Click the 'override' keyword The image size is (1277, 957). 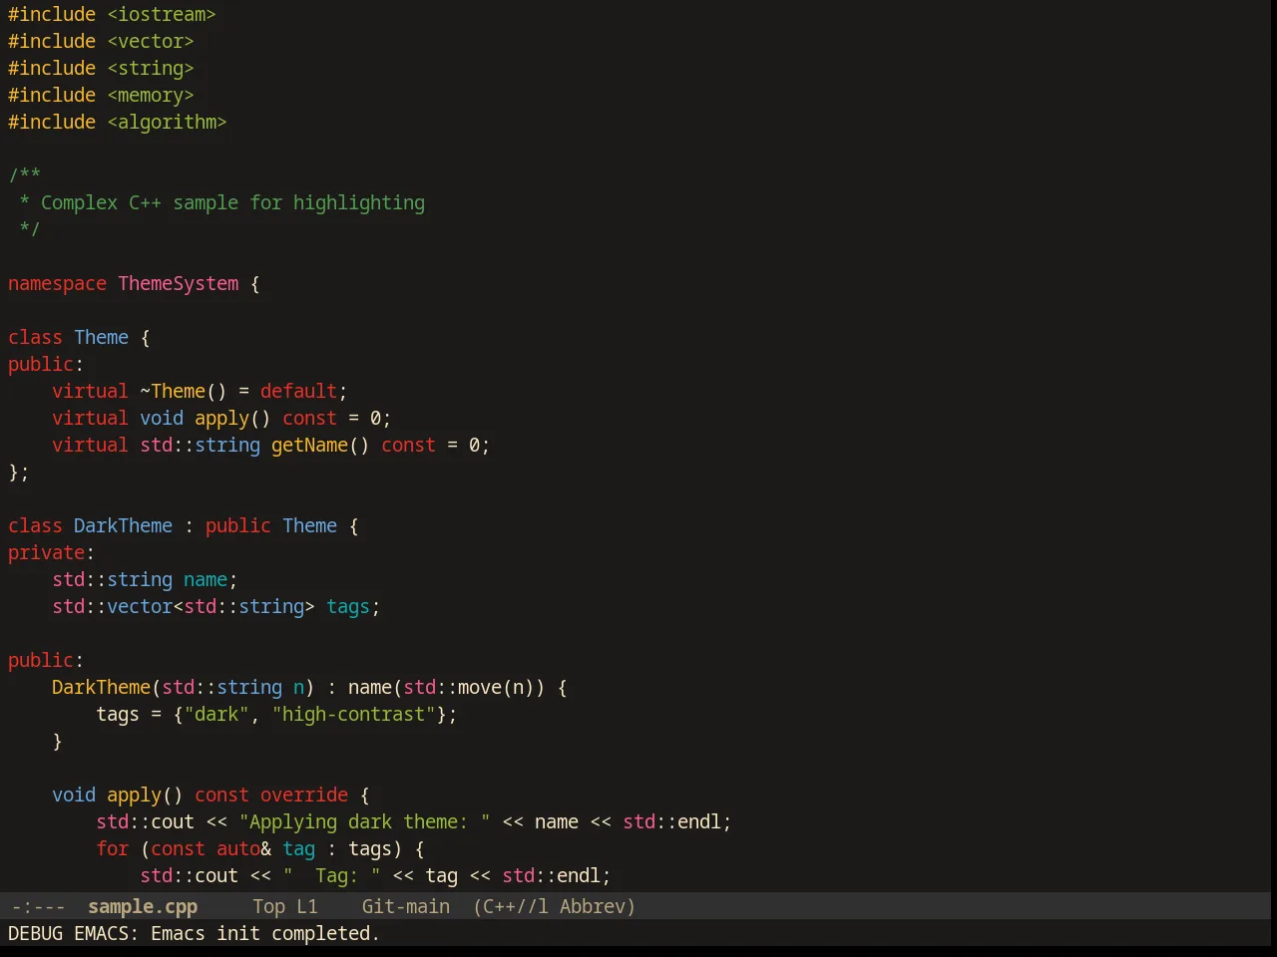click(x=304, y=796)
